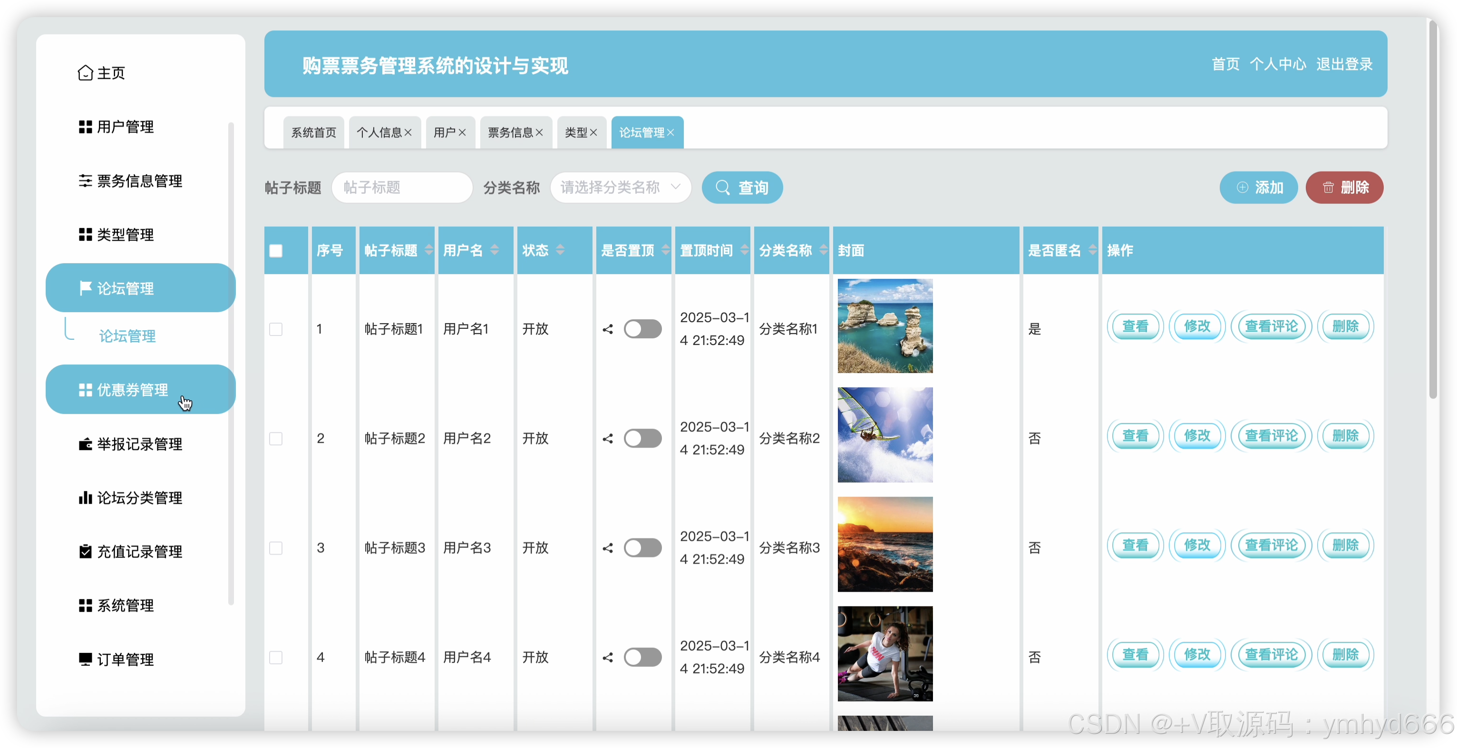Click the monitor icon for 订单管理
The image size is (1457, 748).
click(x=85, y=659)
